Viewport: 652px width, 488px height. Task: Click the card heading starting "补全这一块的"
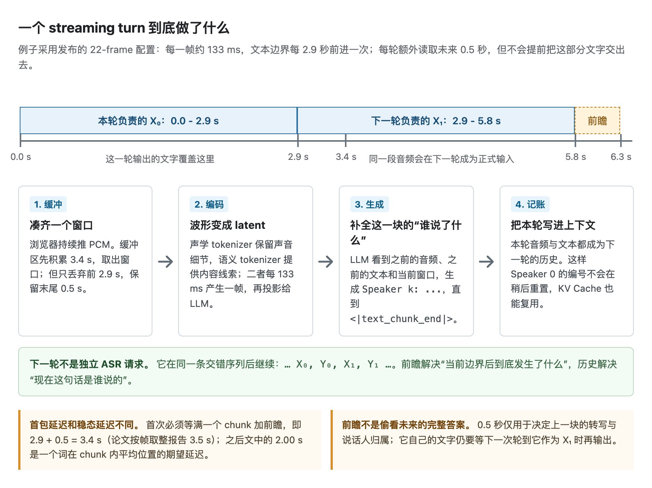pyautogui.click(x=406, y=233)
